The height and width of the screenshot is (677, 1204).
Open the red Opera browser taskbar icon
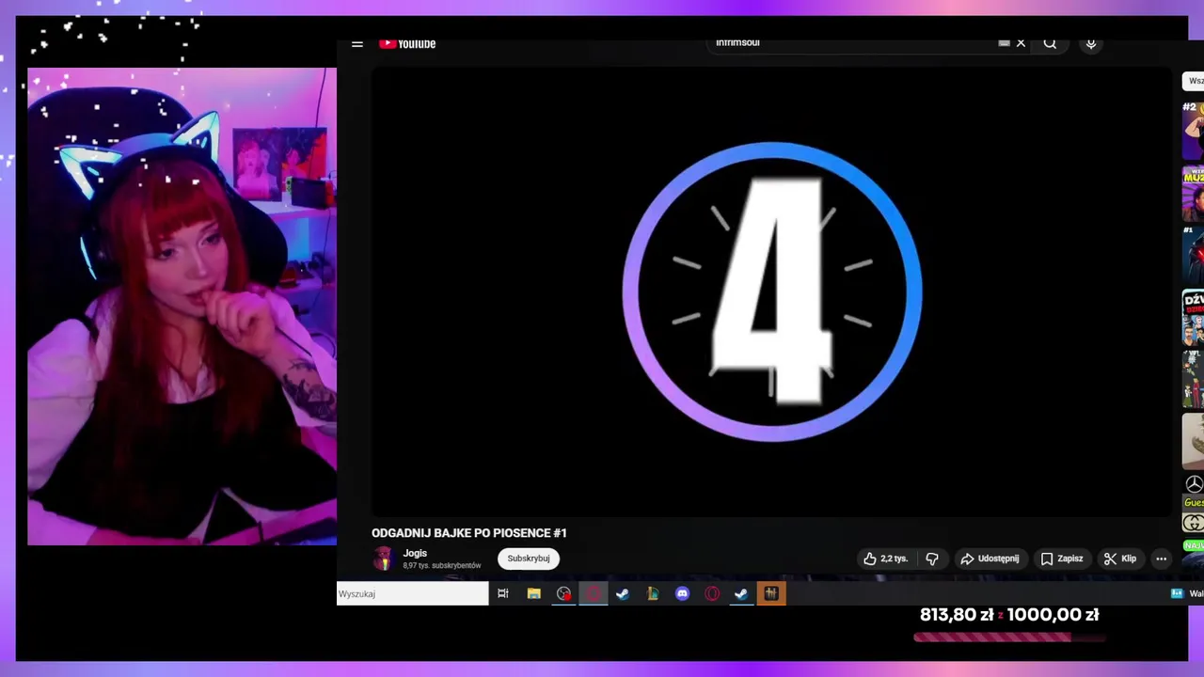point(712,593)
